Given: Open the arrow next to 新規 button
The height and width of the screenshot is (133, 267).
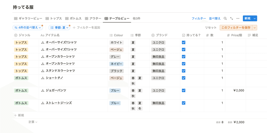Looking at the screenshot, I should tap(255, 19).
